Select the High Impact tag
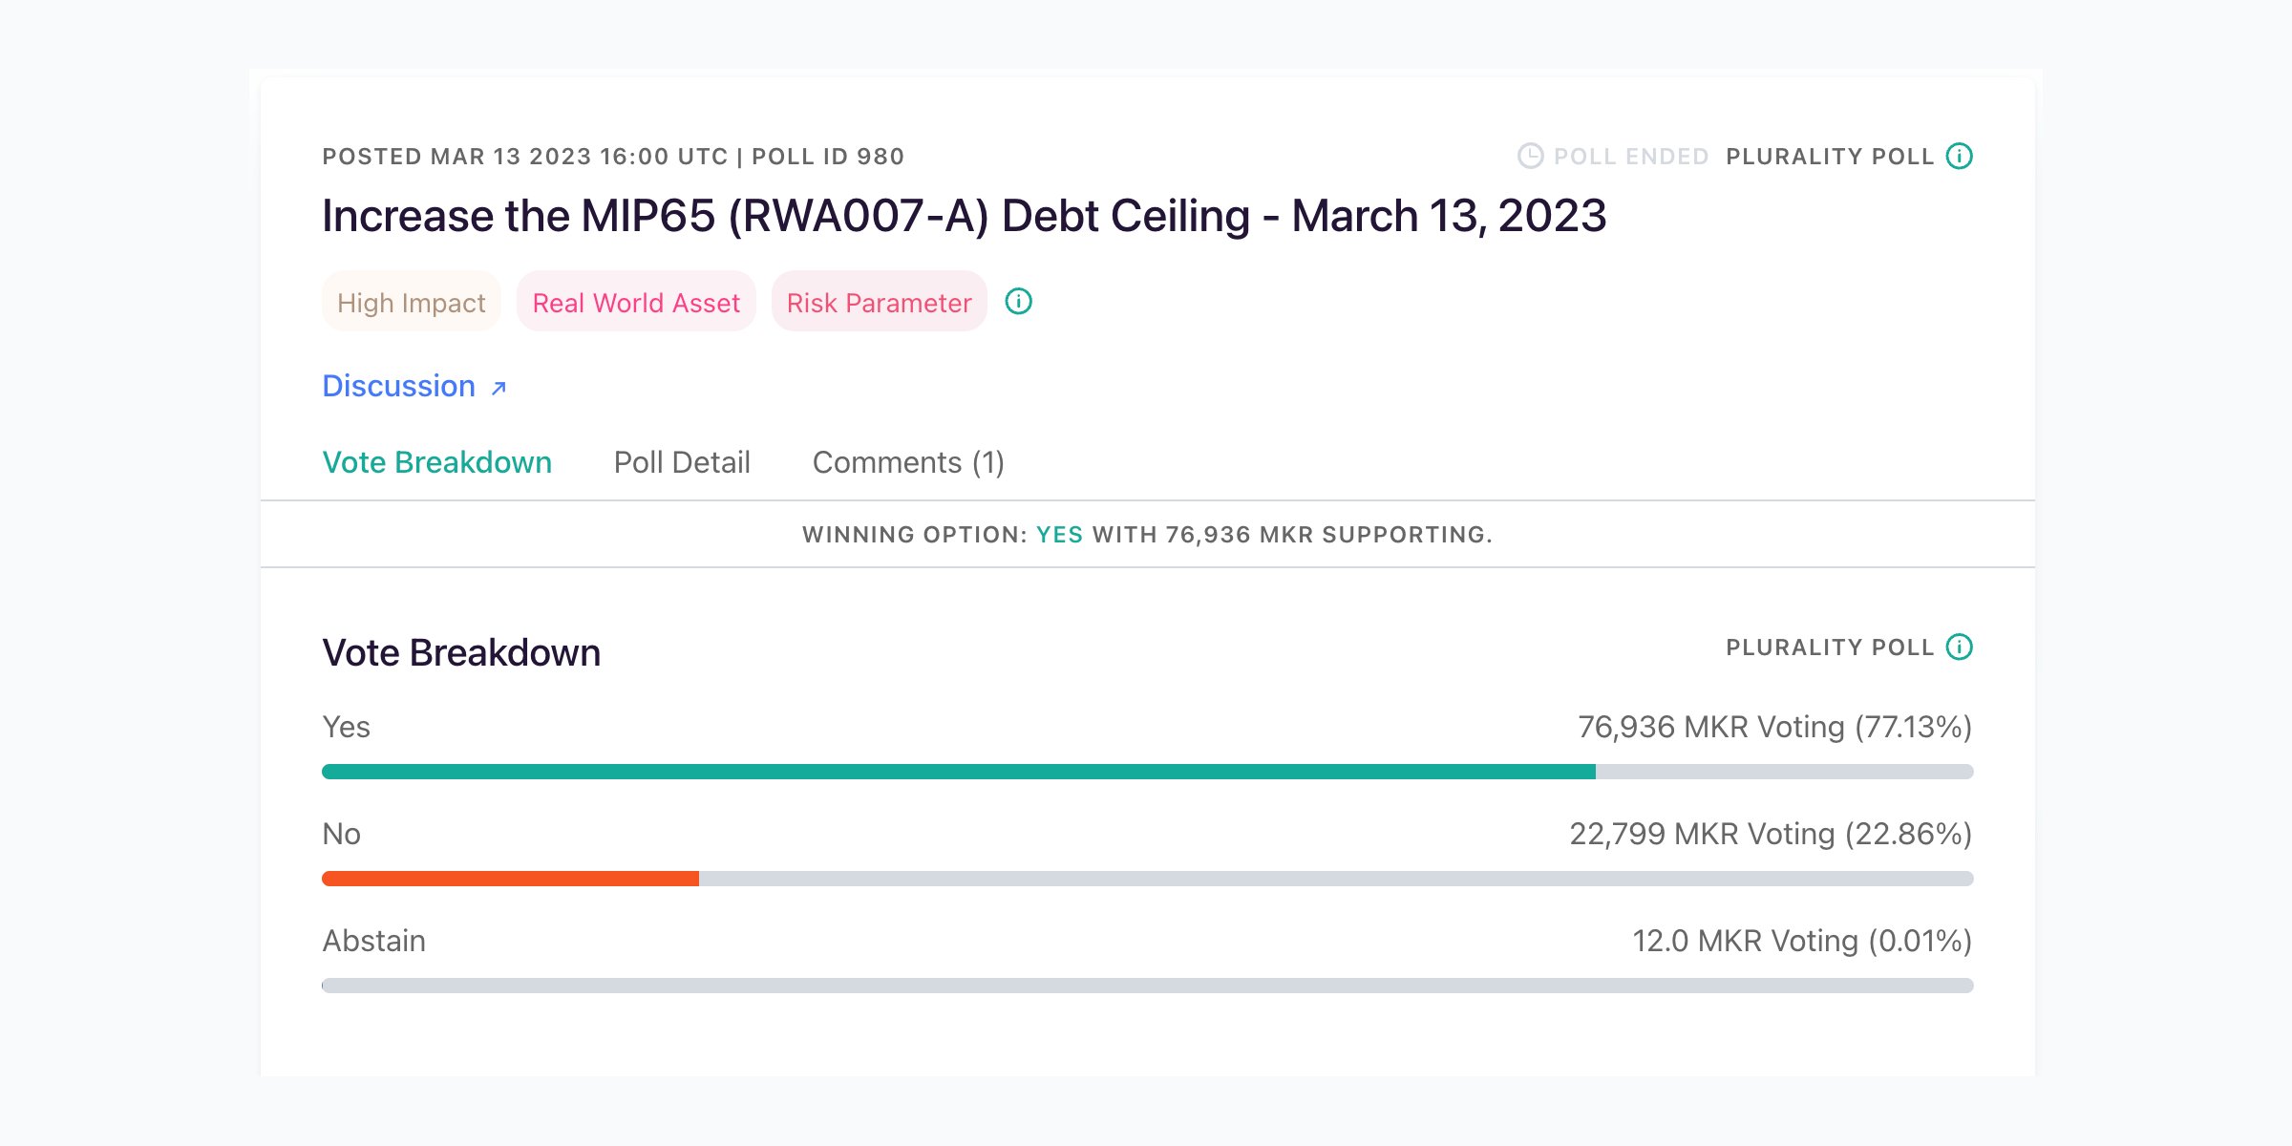This screenshot has height=1146, width=2292. [411, 303]
